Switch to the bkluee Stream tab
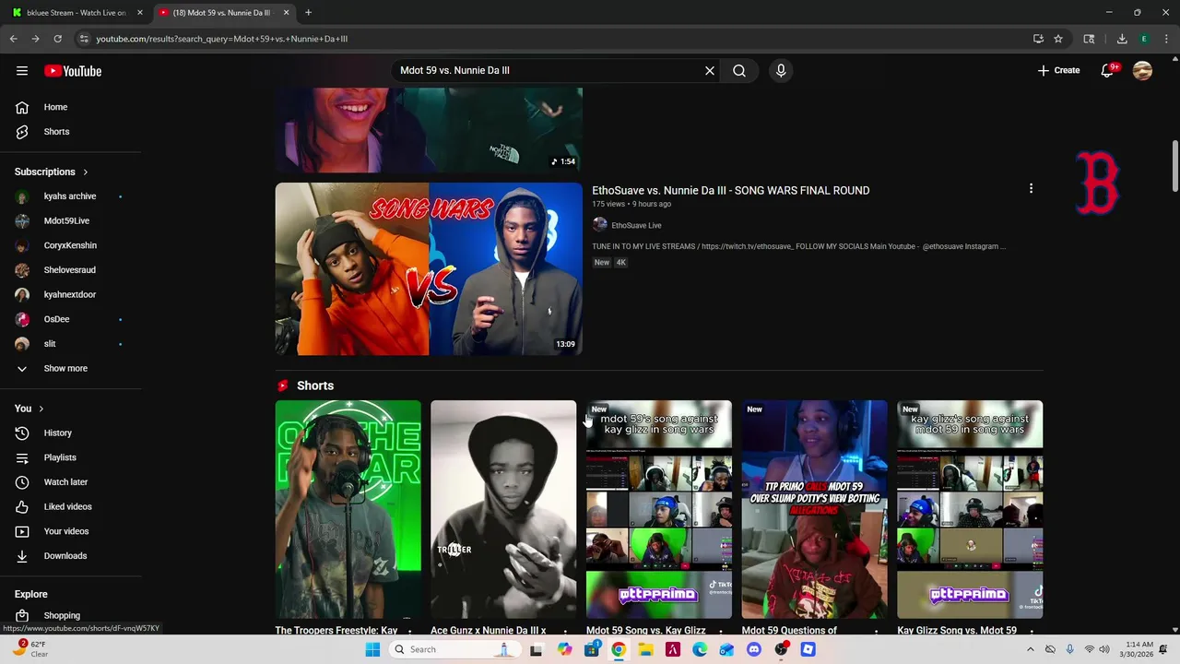The width and height of the screenshot is (1180, 664). point(76,13)
